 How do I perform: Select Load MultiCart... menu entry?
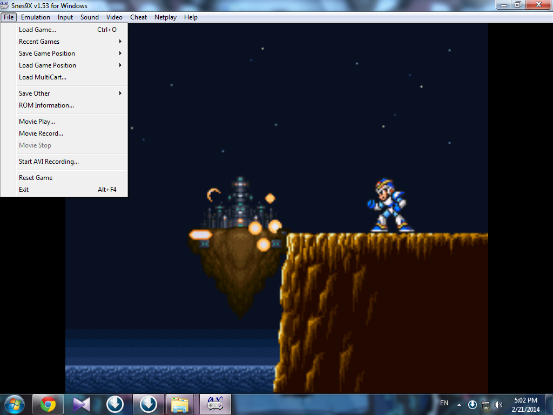(64, 77)
